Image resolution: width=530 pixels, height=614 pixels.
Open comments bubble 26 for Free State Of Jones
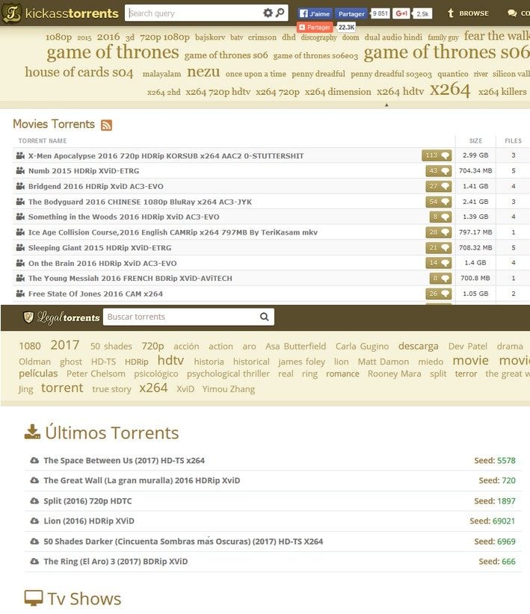point(439,294)
